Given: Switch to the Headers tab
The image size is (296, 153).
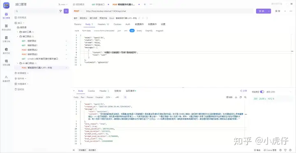Looking at the screenshot, I should coord(103,24).
